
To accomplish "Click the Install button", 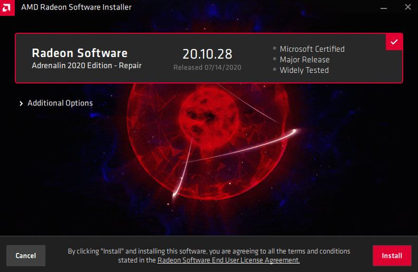I will 392,256.
